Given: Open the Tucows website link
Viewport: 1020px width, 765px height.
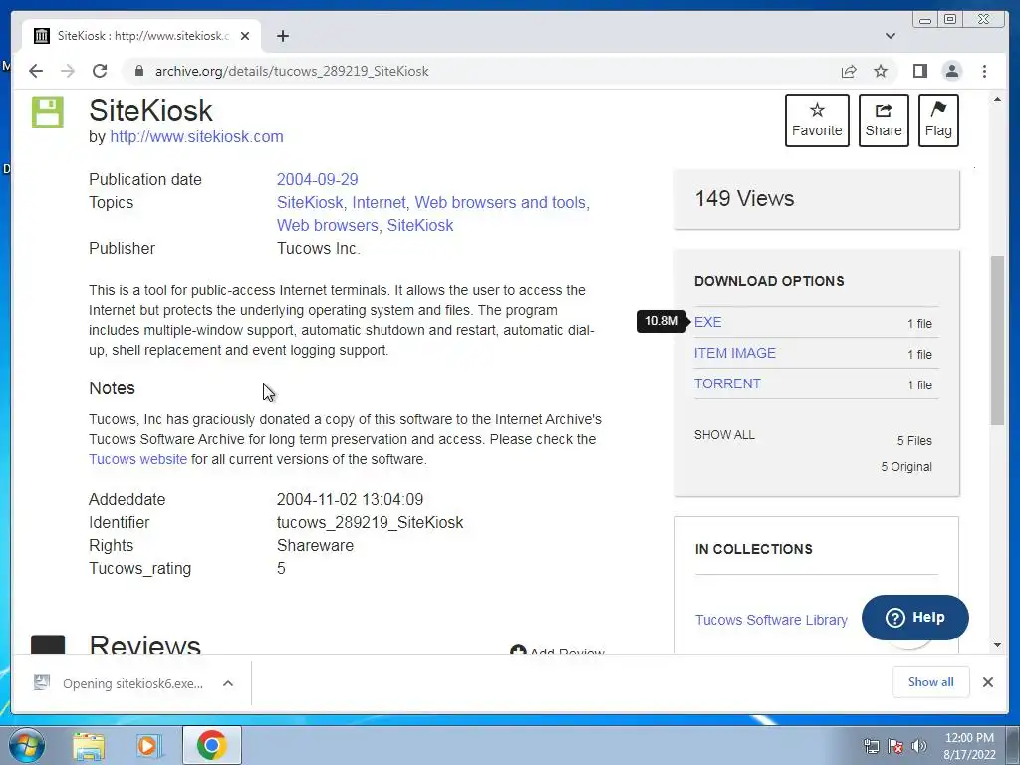Looking at the screenshot, I should (x=137, y=459).
